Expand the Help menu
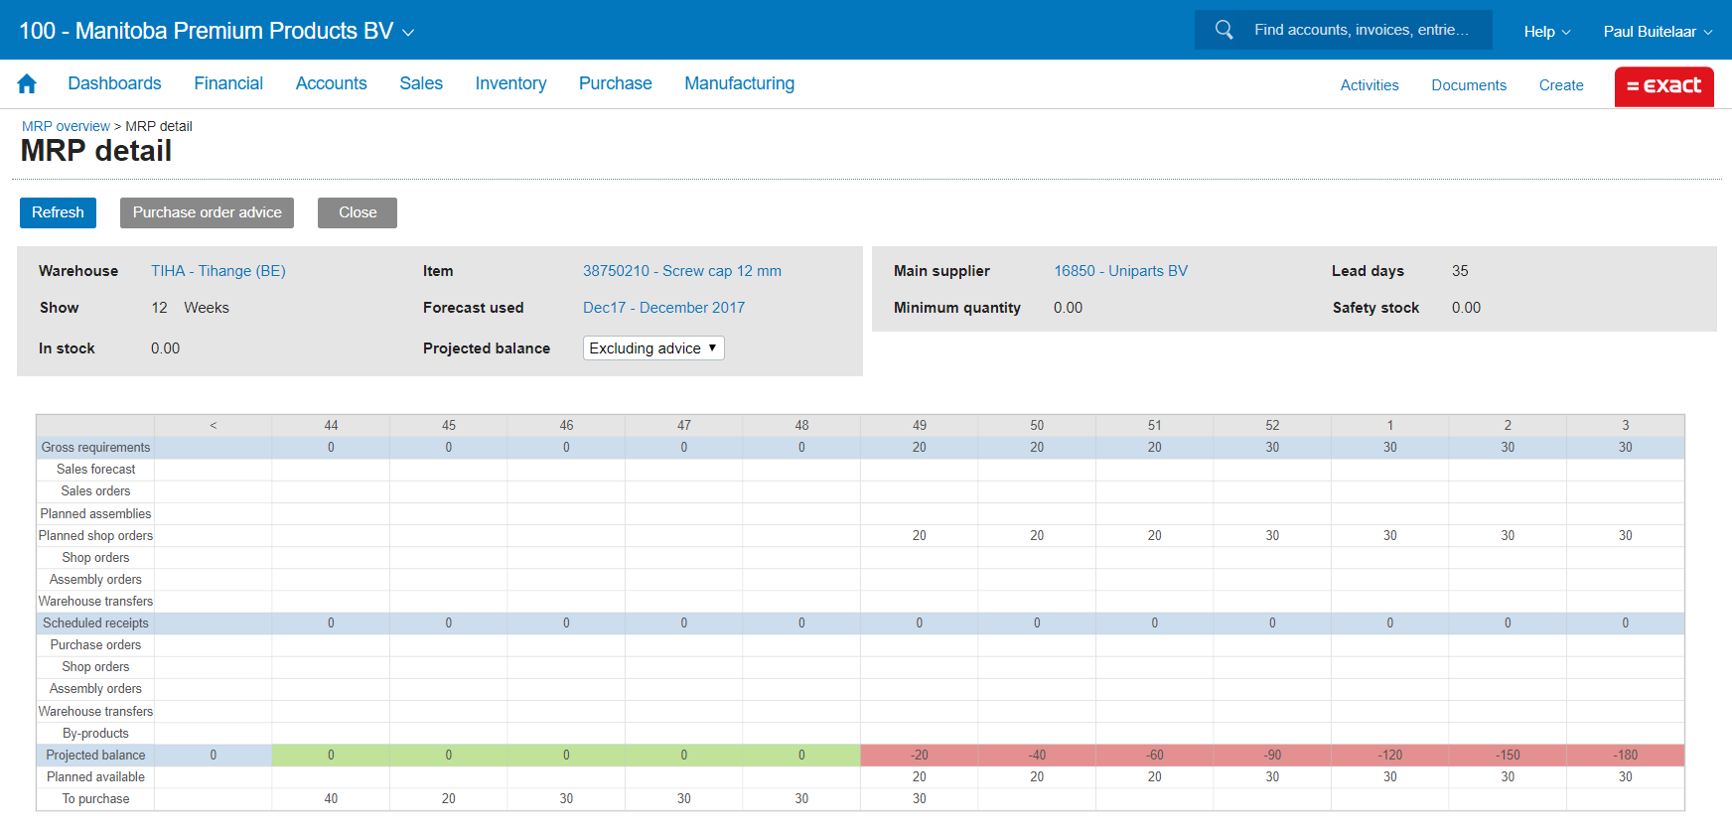Screen dimensions: 1732x829 point(1546,32)
